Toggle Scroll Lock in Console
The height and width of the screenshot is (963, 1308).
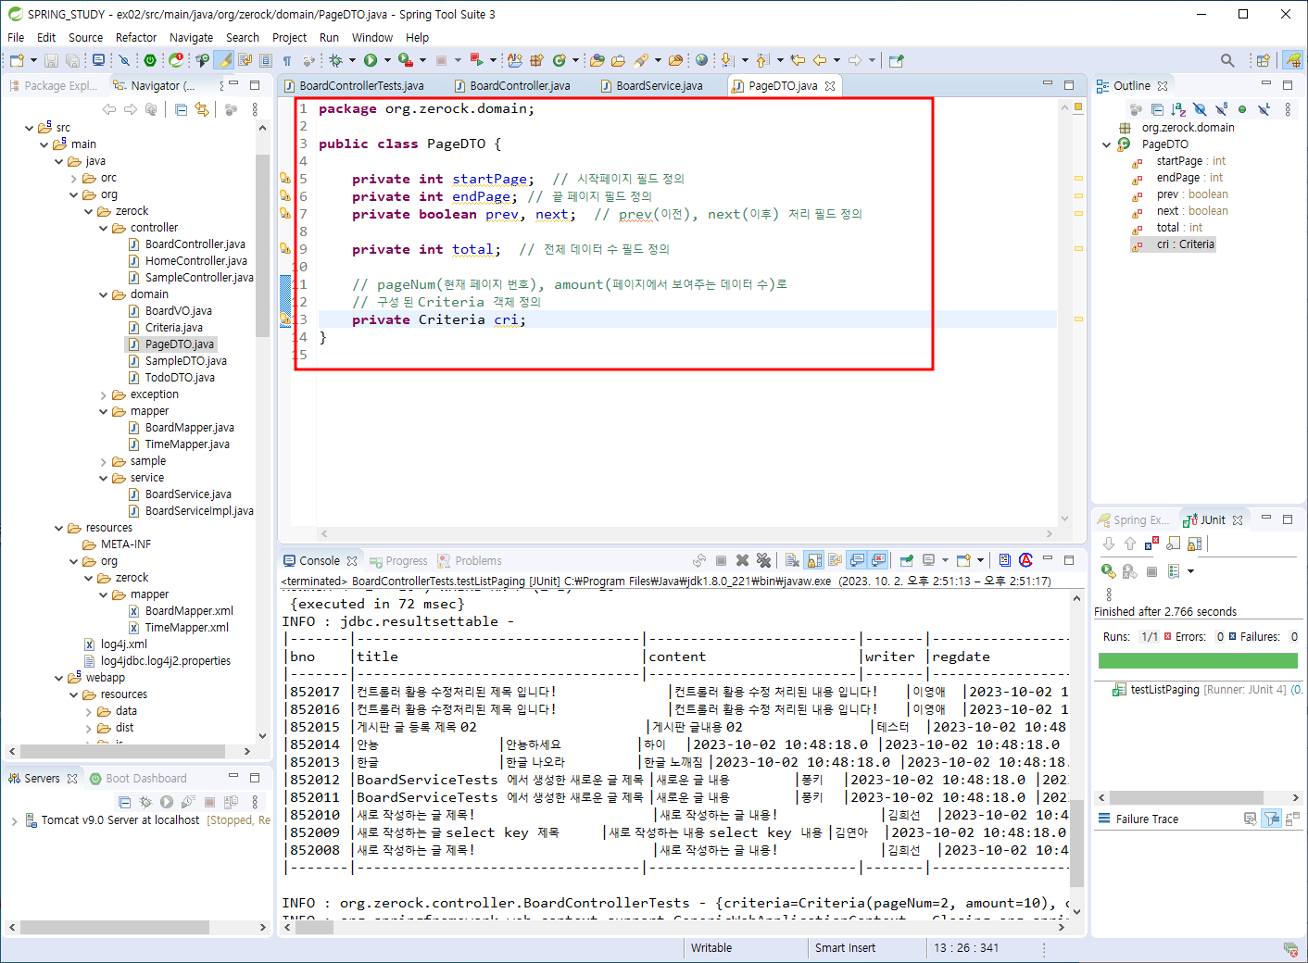pos(814,560)
